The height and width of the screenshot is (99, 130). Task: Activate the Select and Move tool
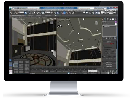coord(37,13)
